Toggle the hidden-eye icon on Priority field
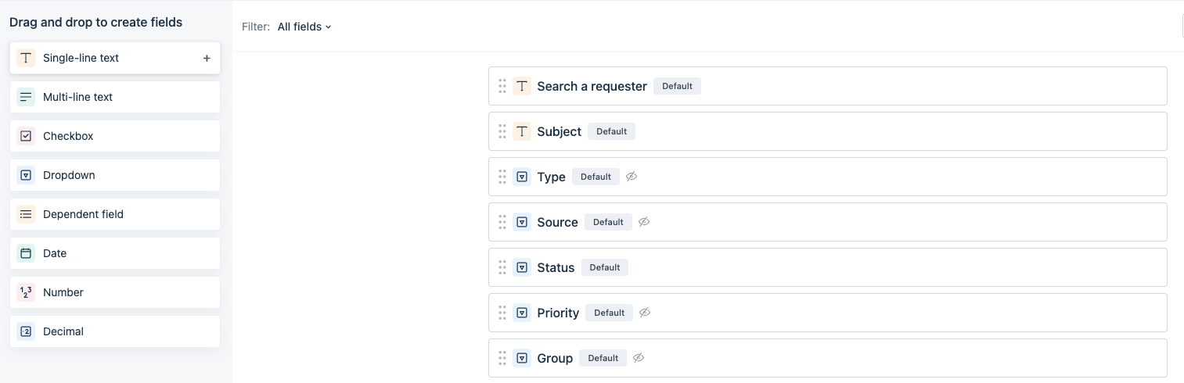 pos(645,313)
